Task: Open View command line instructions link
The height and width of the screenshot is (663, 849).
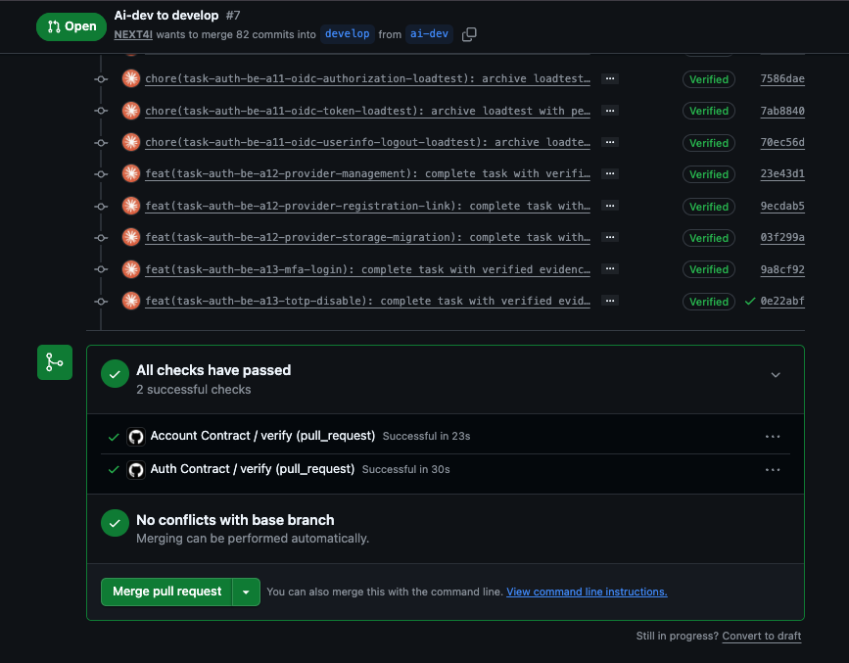Action: coord(587,592)
